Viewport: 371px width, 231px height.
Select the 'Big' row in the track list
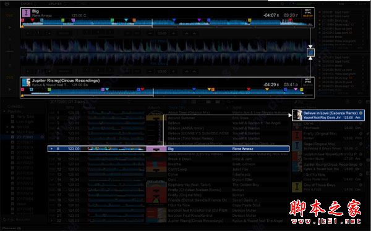coord(168,148)
